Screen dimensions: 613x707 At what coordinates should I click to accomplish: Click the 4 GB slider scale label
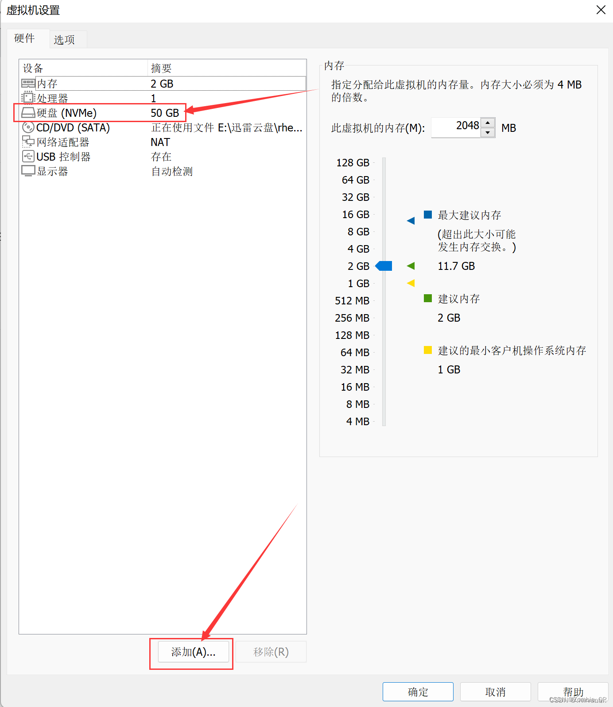tap(358, 249)
